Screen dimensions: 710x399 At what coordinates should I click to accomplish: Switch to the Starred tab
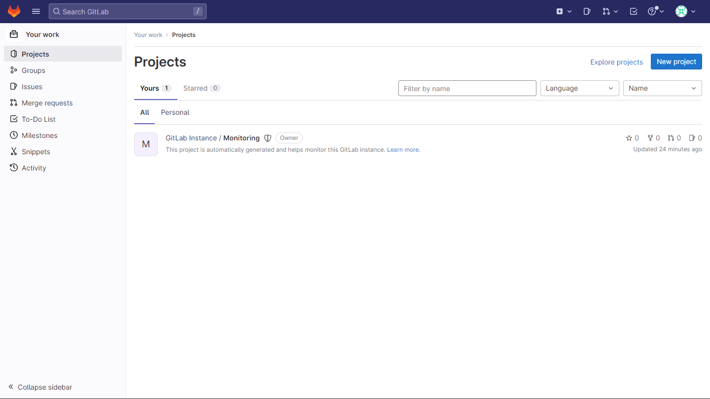click(x=202, y=88)
